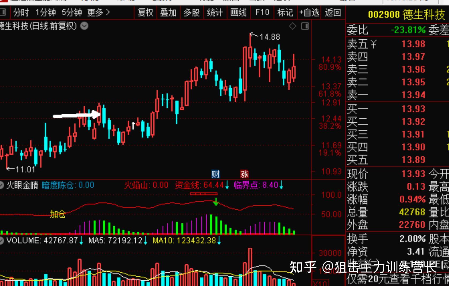Open 多股 multi-stock view
449x286 pixels.
pyautogui.click(x=191, y=12)
